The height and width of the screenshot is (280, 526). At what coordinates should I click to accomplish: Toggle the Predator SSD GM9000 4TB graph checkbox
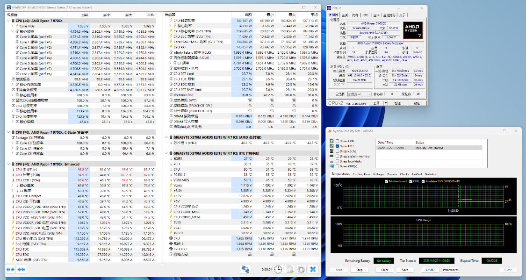click(423, 181)
